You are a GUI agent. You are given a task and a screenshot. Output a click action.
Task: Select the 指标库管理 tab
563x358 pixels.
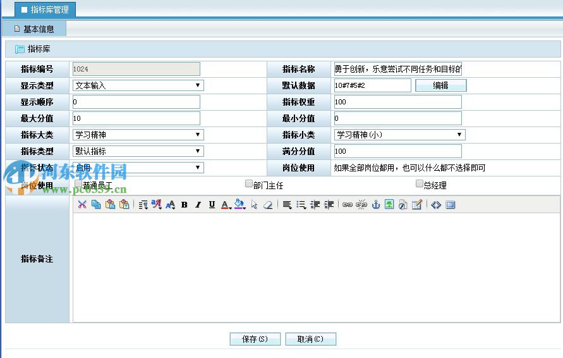pyautogui.click(x=45, y=9)
